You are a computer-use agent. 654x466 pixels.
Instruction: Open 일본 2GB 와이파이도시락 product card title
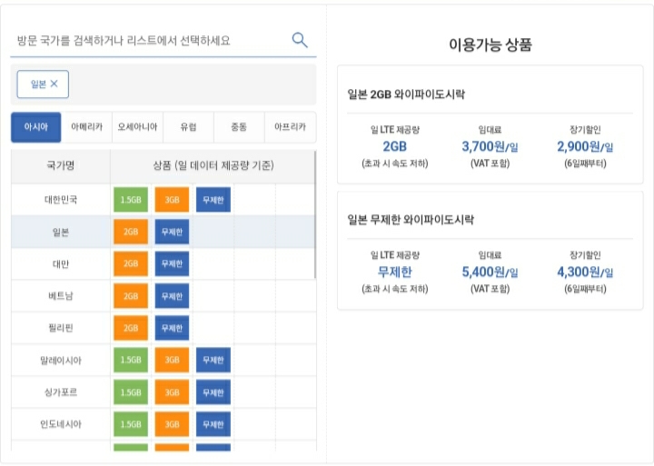tap(406, 94)
